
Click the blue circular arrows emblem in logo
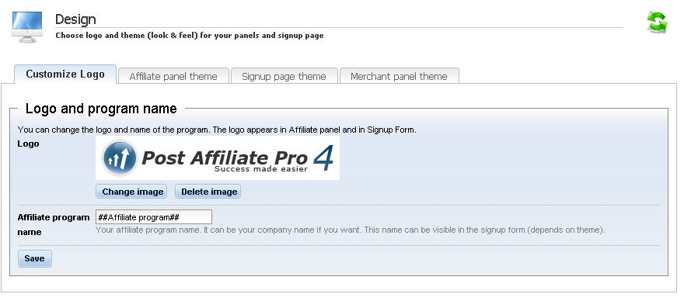120,157
